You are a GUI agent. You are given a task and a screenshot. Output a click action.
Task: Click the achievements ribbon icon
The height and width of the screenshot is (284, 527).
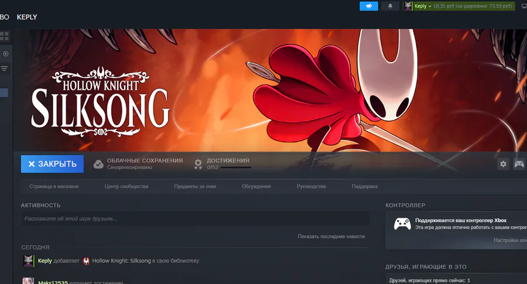coord(198,164)
